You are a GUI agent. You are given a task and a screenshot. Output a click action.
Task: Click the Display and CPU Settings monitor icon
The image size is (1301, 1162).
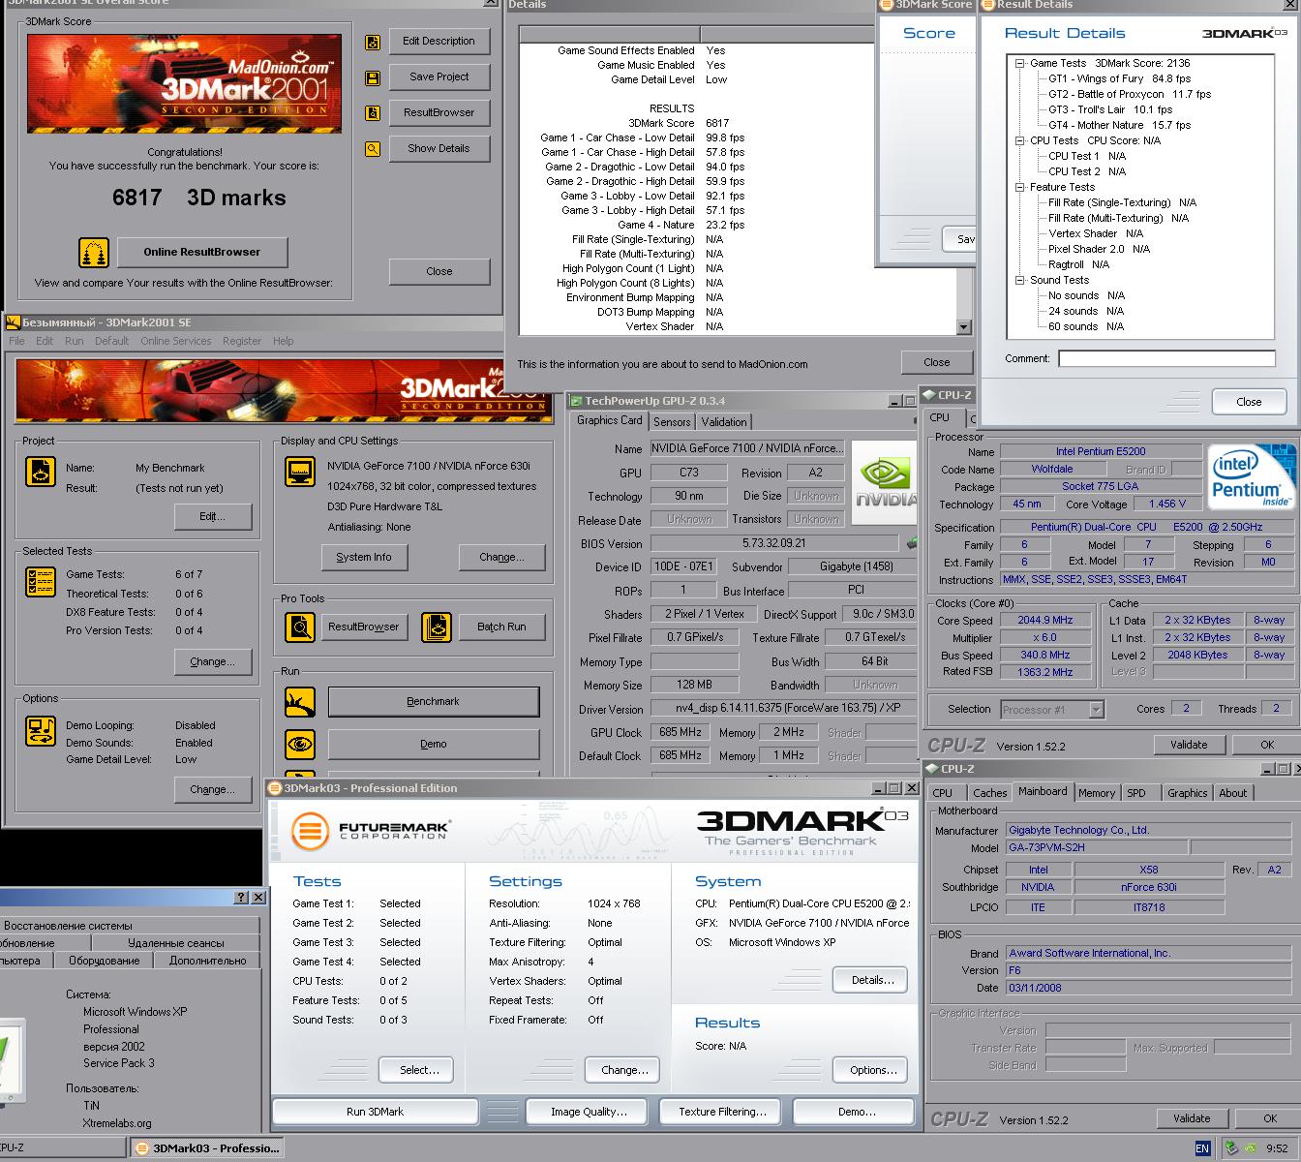tap(300, 472)
